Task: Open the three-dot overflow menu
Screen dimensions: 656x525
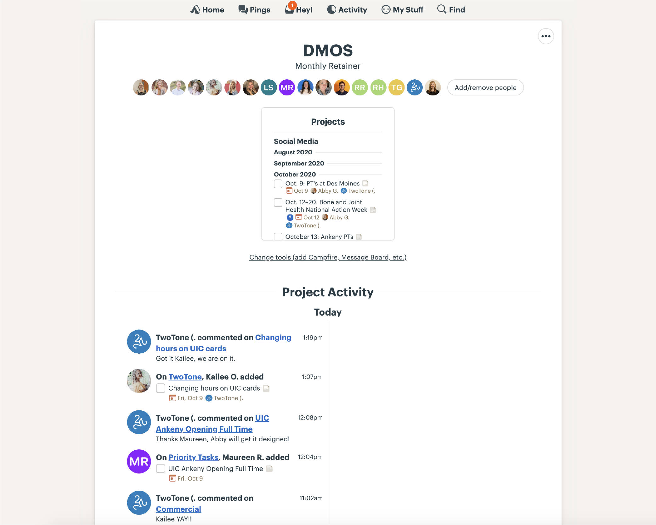Action: (546, 36)
